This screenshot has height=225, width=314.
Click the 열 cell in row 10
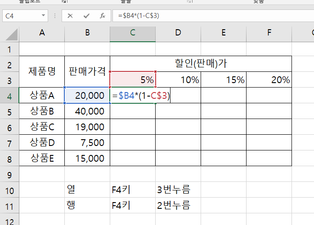tap(87, 190)
